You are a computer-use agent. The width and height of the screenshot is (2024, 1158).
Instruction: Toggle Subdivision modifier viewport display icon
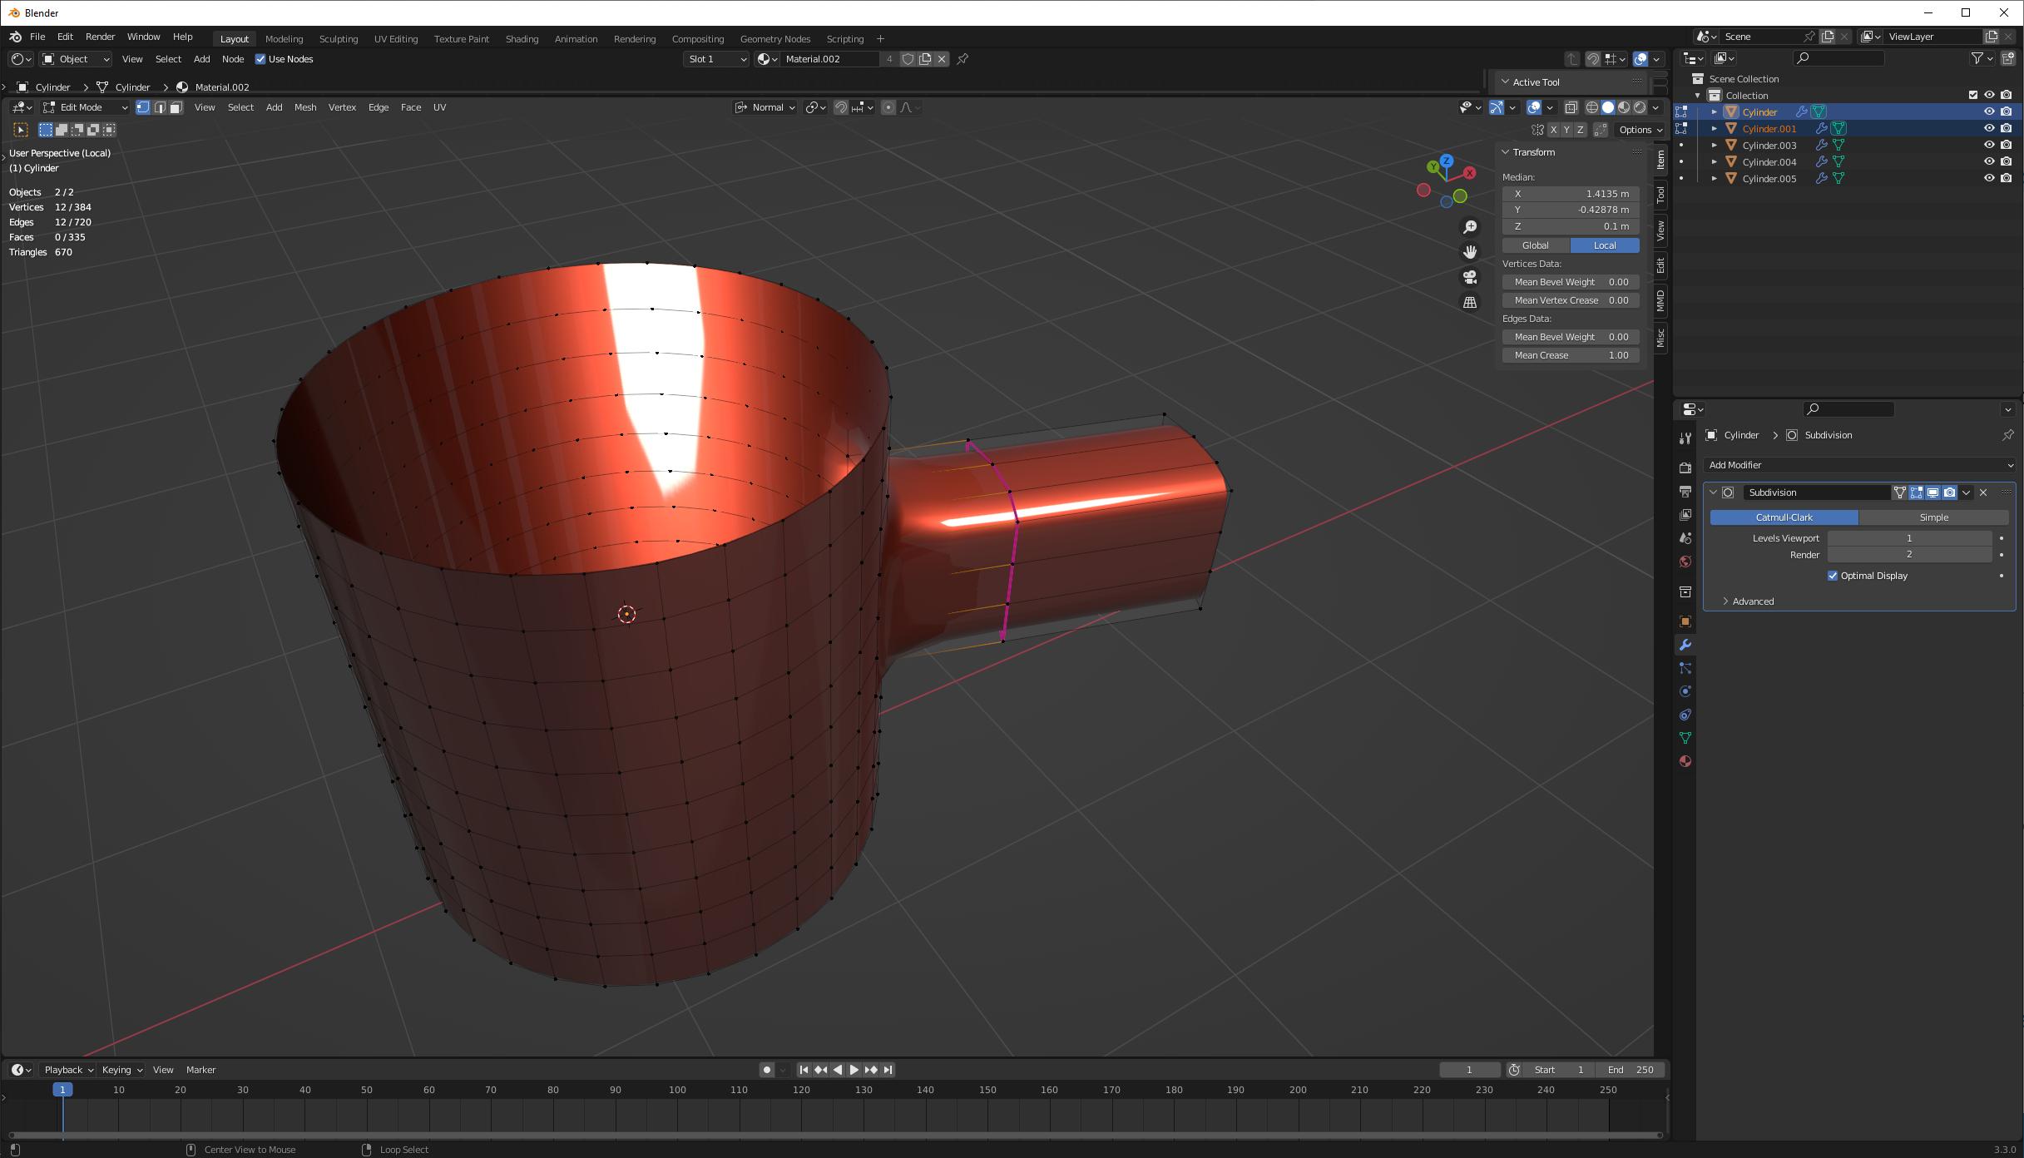1933,492
